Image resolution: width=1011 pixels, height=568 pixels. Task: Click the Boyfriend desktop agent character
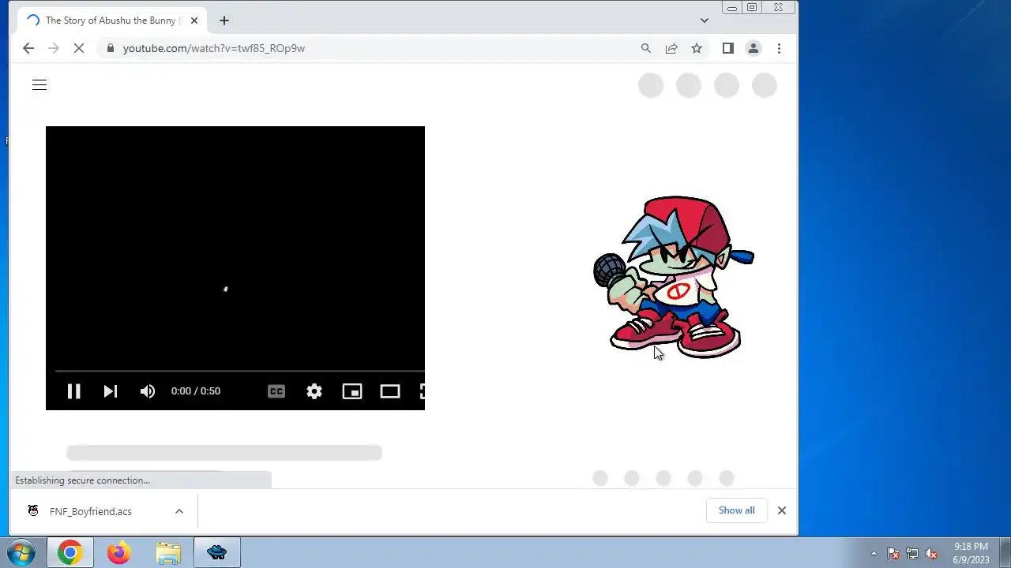pos(674,278)
